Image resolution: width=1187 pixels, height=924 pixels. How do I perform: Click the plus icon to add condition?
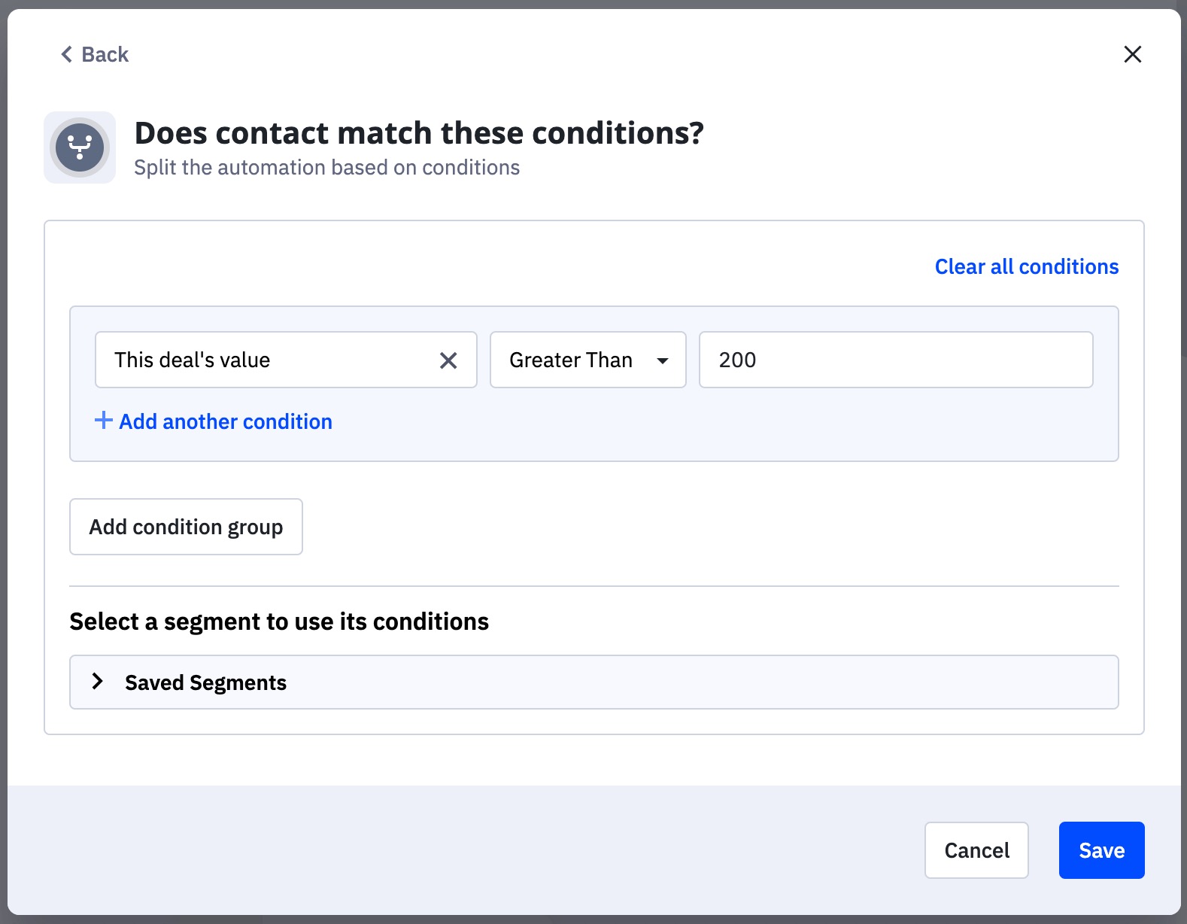(103, 421)
